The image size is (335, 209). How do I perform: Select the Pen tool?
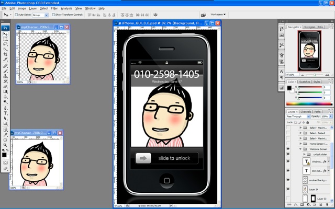pyautogui.click(x=5, y=108)
